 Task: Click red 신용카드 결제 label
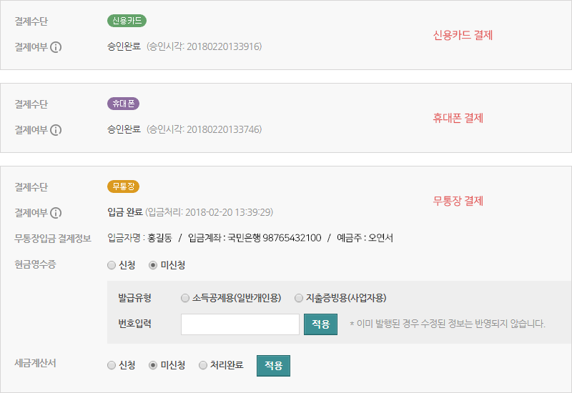click(x=463, y=35)
